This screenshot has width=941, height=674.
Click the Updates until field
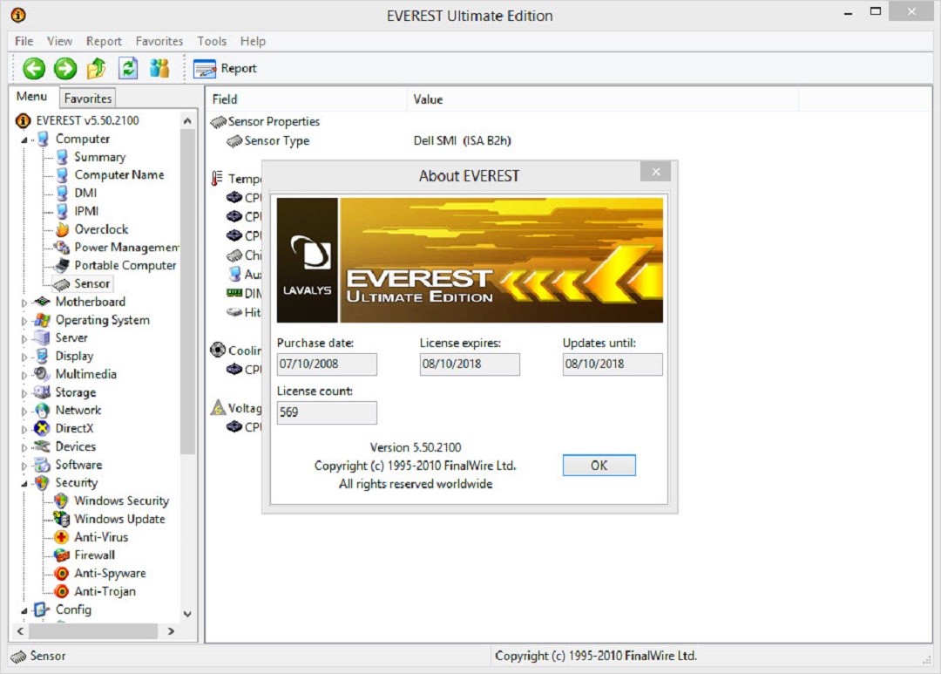click(613, 364)
